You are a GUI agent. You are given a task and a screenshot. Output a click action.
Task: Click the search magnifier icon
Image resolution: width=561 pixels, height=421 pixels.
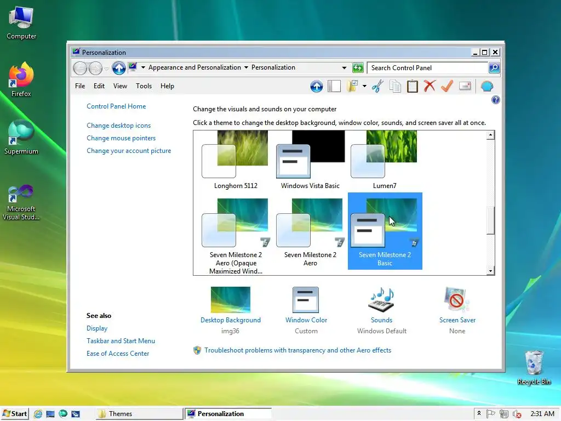(494, 67)
